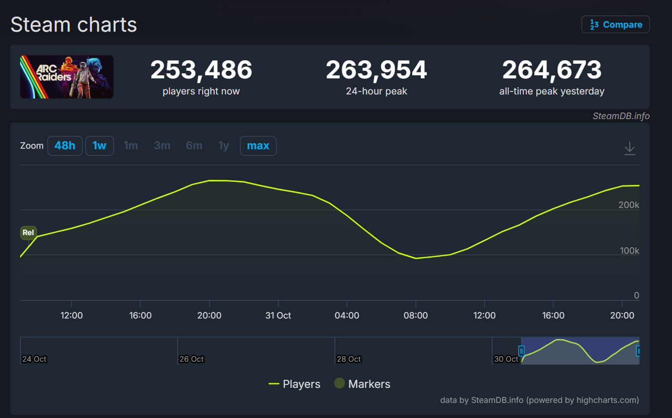Click the 04:00 x-axis label
This screenshot has height=418, width=672.
[x=347, y=316]
